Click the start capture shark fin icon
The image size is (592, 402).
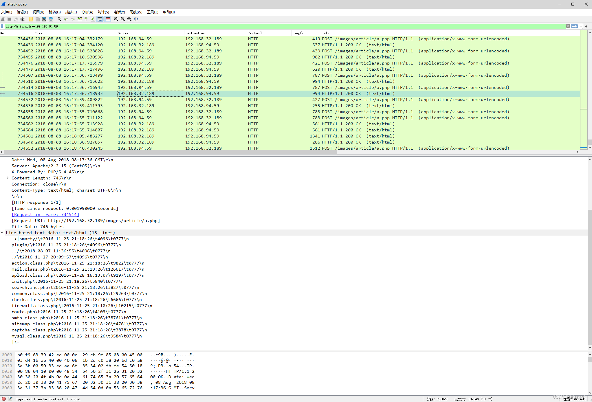[3, 19]
